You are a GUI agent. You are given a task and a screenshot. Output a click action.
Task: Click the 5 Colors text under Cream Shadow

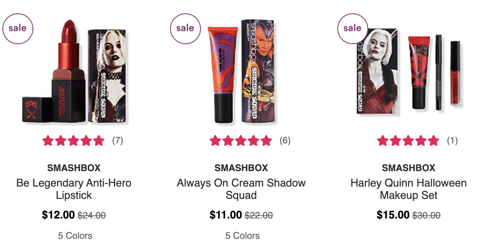coord(242,236)
